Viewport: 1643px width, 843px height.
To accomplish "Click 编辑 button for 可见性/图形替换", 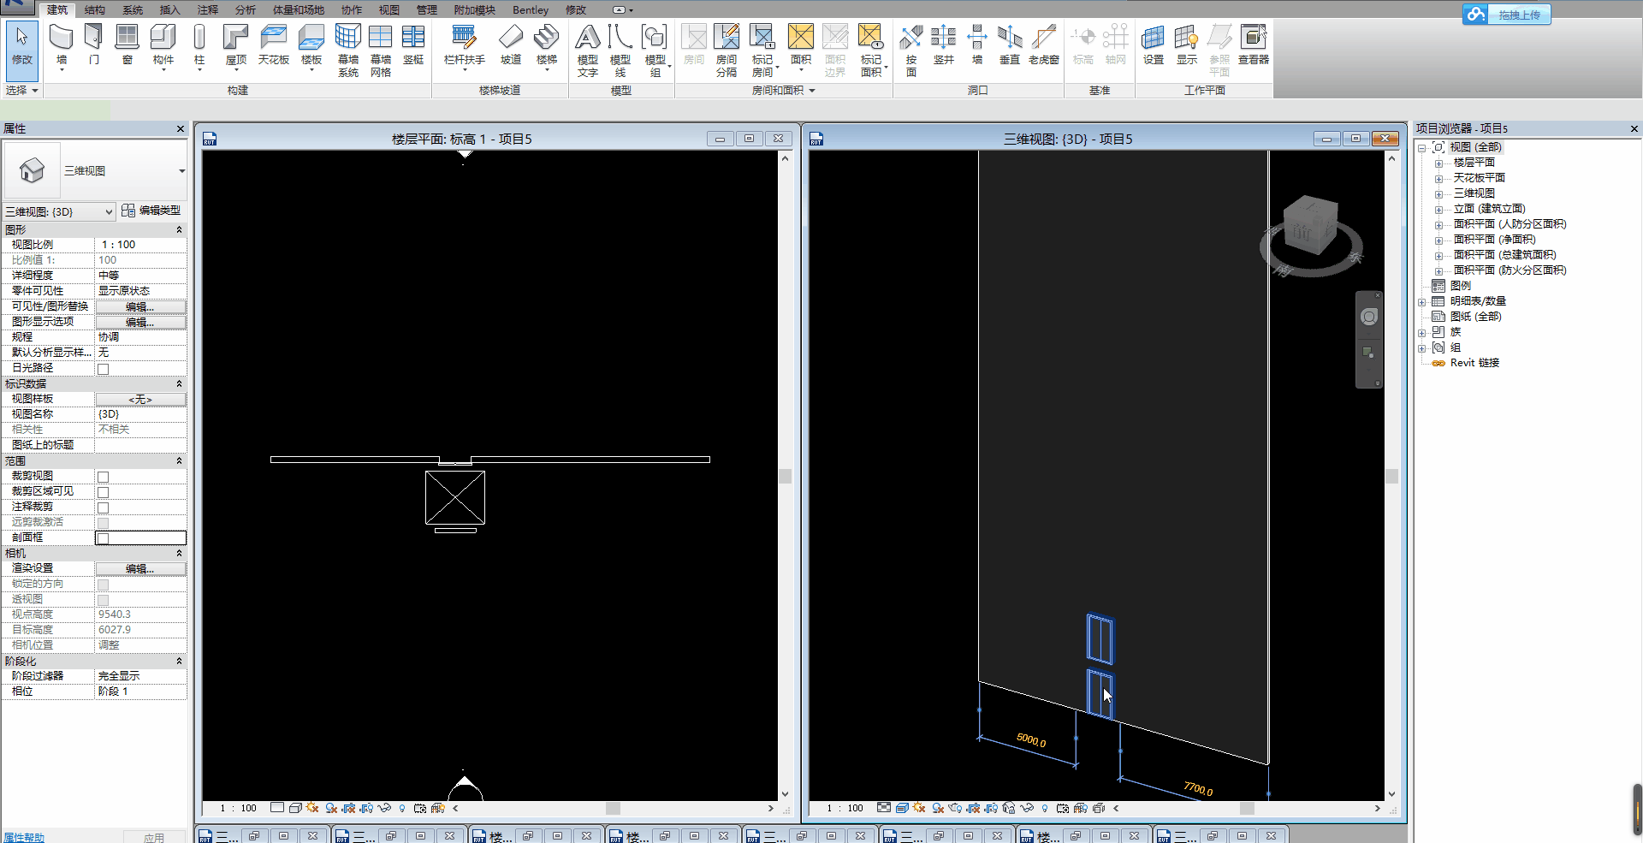I will click(x=140, y=306).
